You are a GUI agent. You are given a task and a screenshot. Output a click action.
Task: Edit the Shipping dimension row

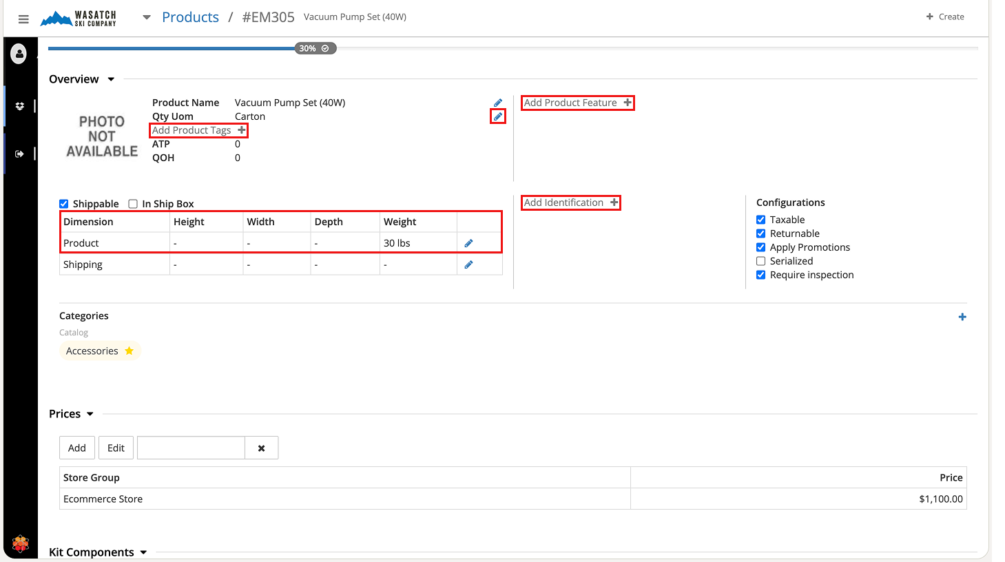click(468, 264)
